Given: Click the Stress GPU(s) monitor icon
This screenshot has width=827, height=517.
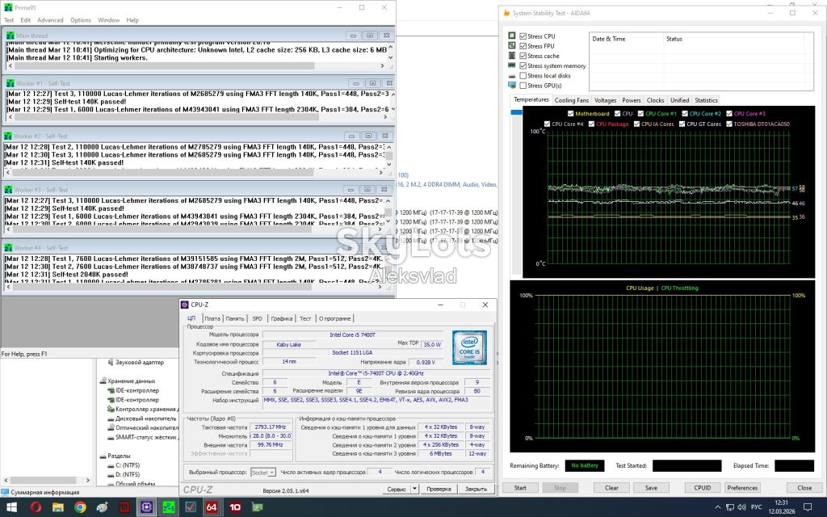Looking at the screenshot, I should (x=511, y=85).
